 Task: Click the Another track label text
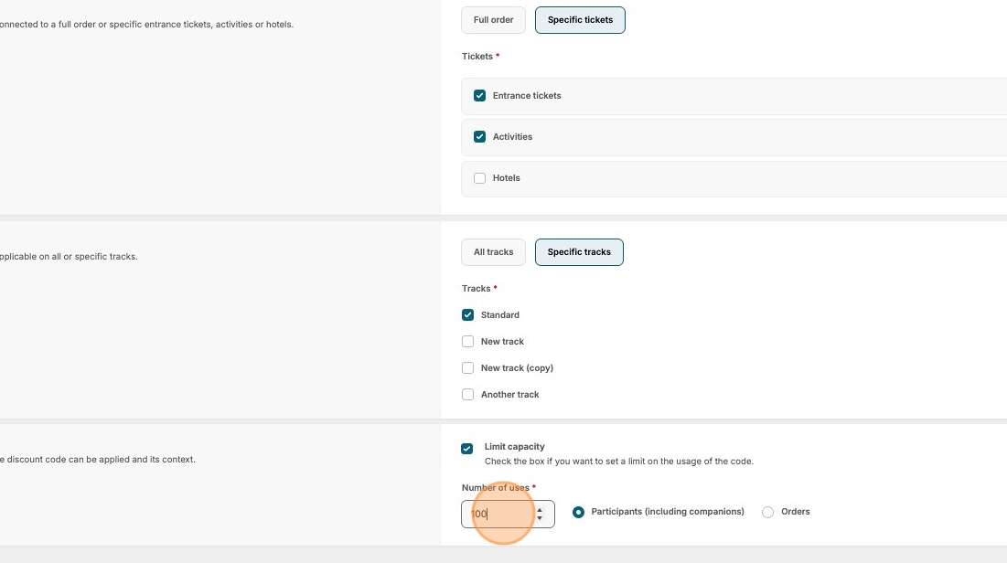(x=509, y=395)
